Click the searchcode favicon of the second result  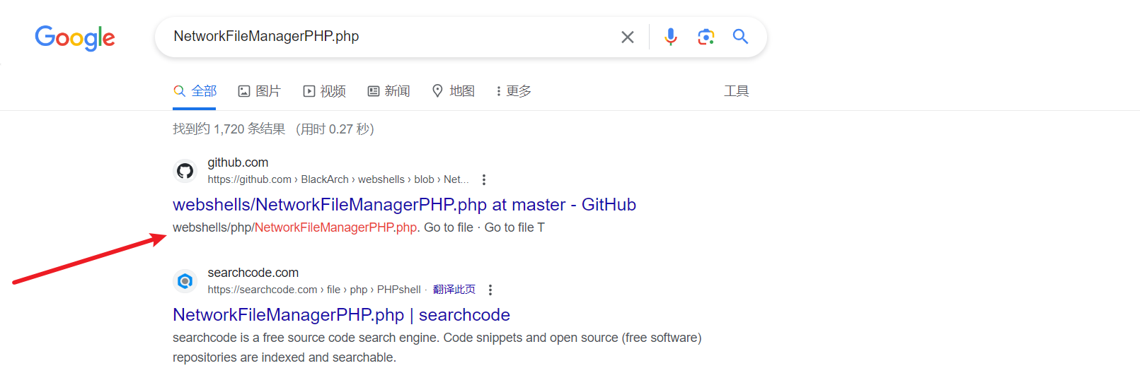pyautogui.click(x=185, y=281)
